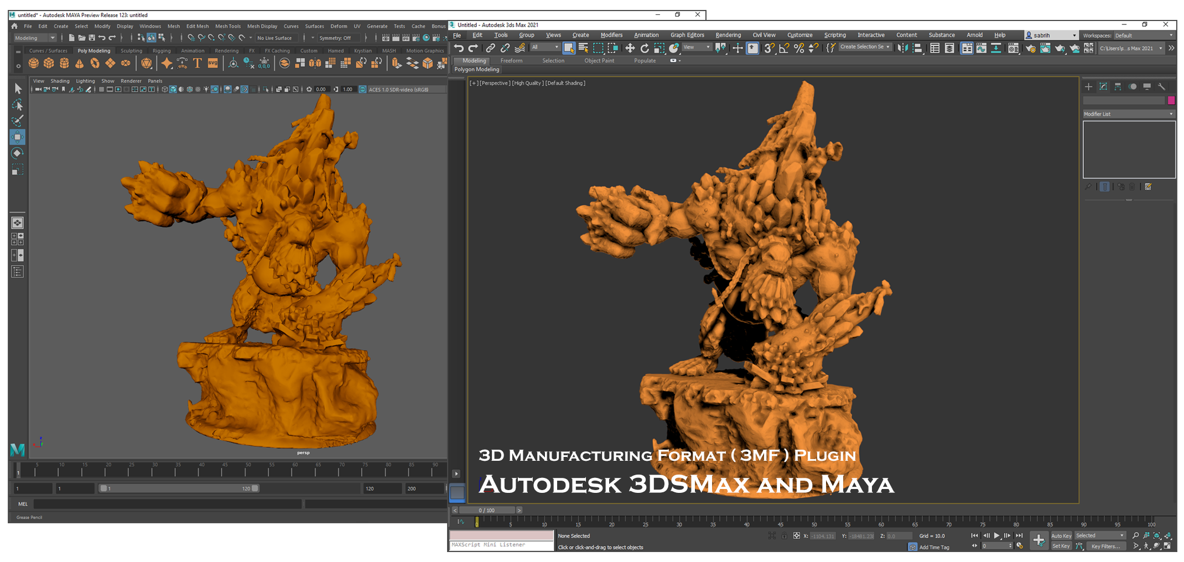Toggle Percent Snap in 3ds Max toolbar
Screen dimensions: 1184x562
click(799, 48)
